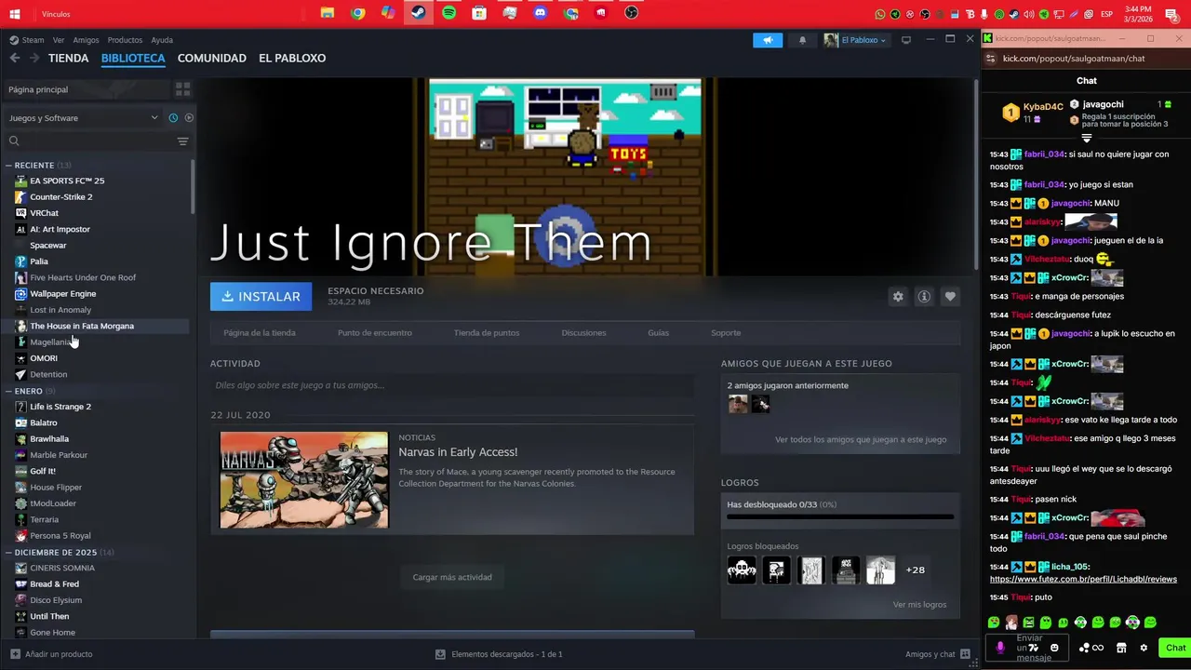
Task: Send message with green Chat button
Action: tap(1175, 648)
